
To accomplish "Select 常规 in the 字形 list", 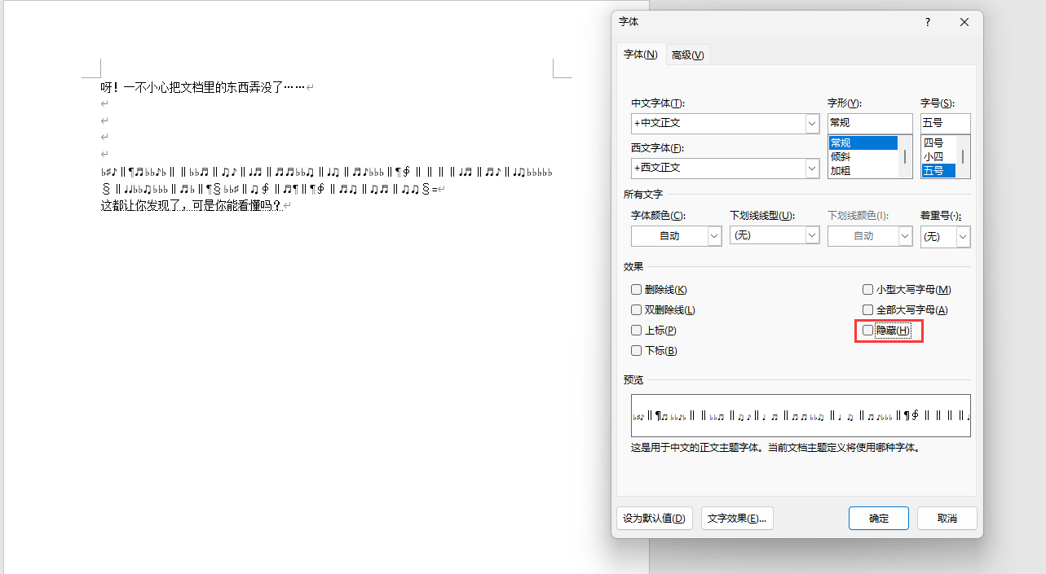I will click(863, 143).
